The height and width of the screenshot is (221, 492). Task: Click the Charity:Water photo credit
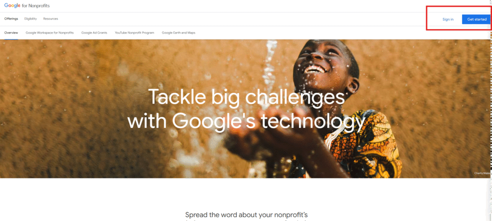[482, 173]
